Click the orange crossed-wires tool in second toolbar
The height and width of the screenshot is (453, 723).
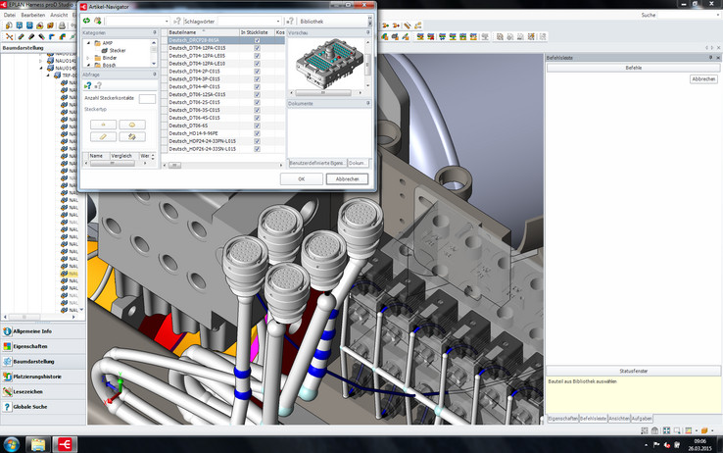[x=9, y=37]
